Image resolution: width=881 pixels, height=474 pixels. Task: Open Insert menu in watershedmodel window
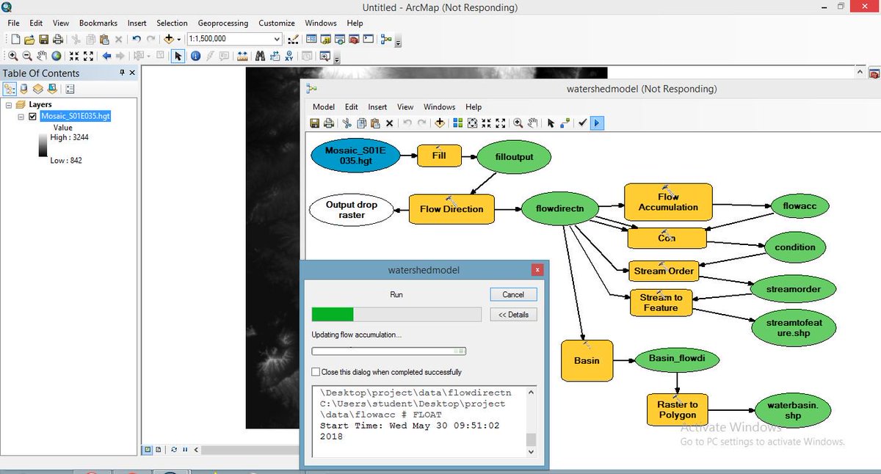point(377,107)
